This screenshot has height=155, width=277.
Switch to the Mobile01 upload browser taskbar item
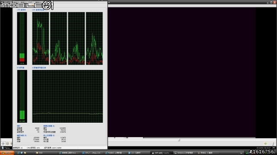coord(116,153)
